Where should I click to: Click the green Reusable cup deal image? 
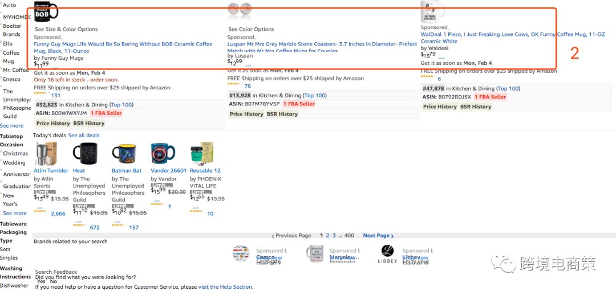(x=201, y=153)
